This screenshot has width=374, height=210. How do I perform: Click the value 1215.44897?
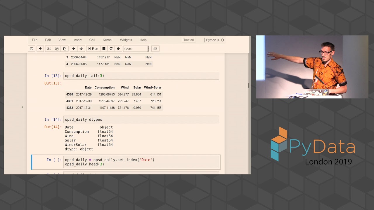(107, 101)
